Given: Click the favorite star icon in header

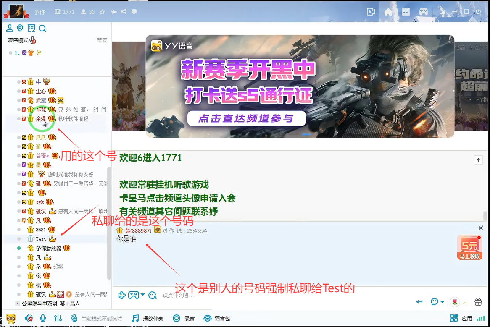Looking at the screenshot, I should [x=102, y=12].
